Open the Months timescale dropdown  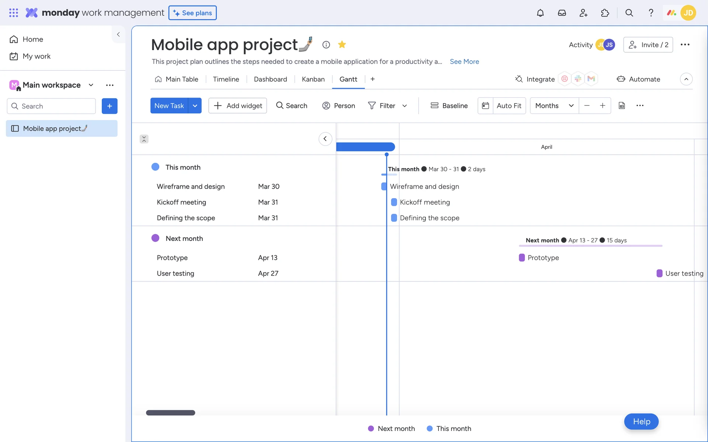pyautogui.click(x=554, y=106)
